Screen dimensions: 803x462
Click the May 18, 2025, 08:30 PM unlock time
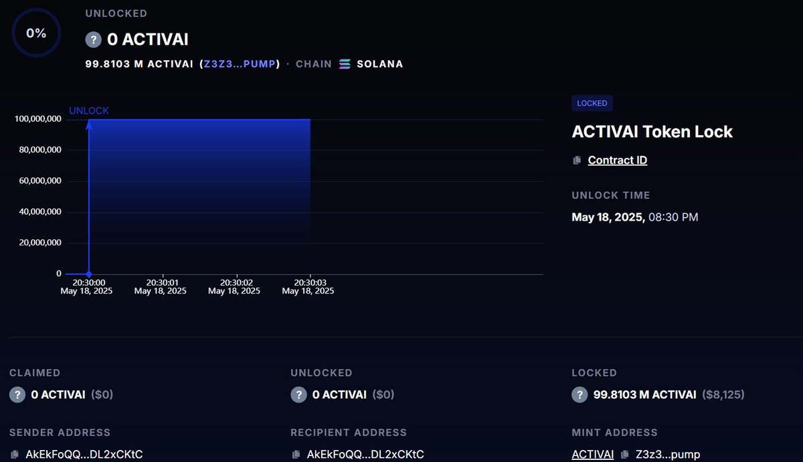(x=634, y=217)
